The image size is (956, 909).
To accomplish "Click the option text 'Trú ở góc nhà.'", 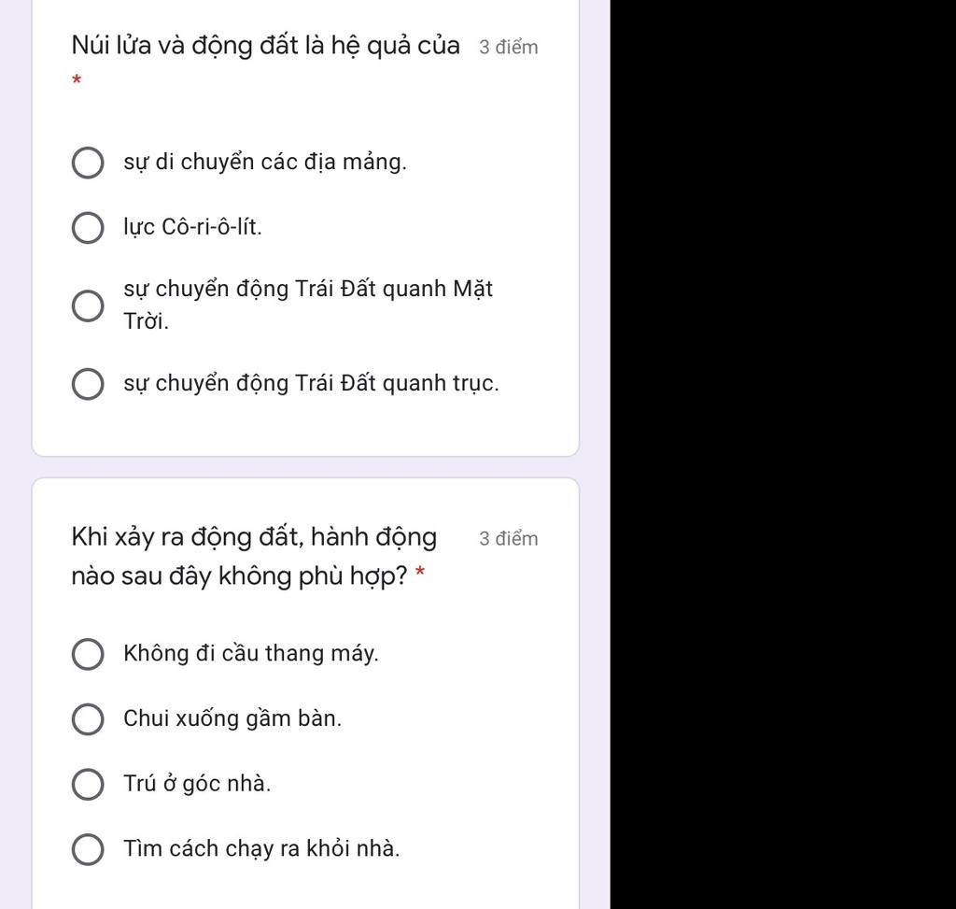I will point(197,784).
